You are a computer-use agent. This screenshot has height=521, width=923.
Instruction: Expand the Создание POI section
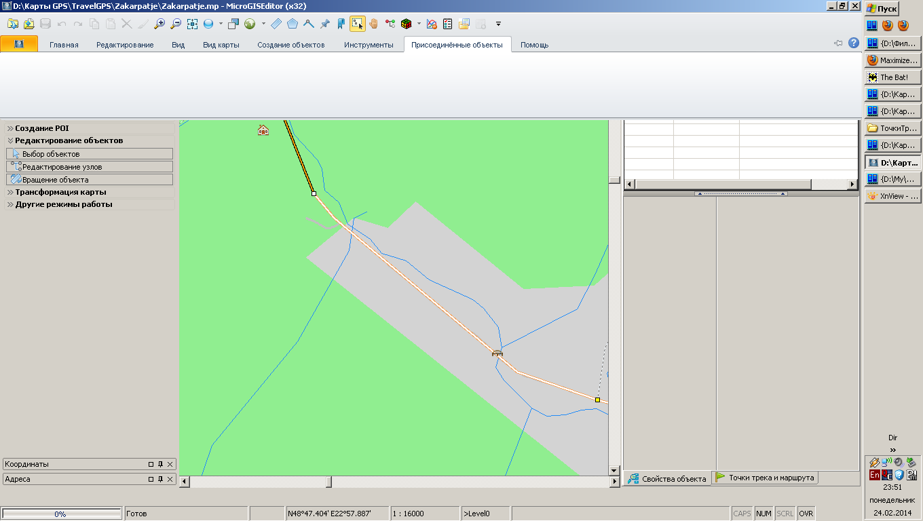(42, 128)
